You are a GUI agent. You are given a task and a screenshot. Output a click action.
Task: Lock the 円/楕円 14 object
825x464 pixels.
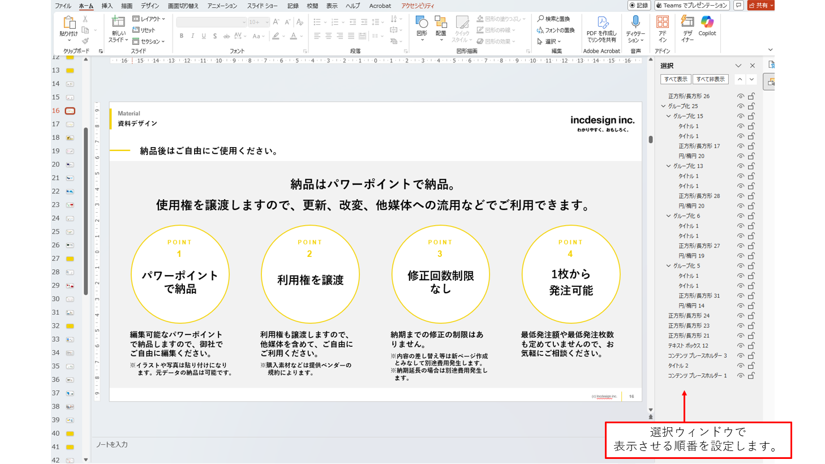point(751,306)
